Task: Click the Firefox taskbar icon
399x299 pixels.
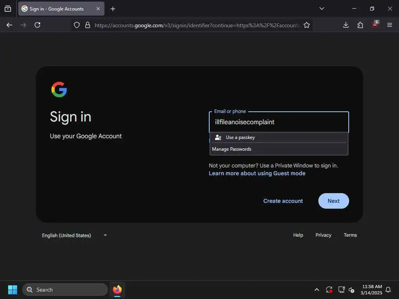Action: [x=117, y=290]
